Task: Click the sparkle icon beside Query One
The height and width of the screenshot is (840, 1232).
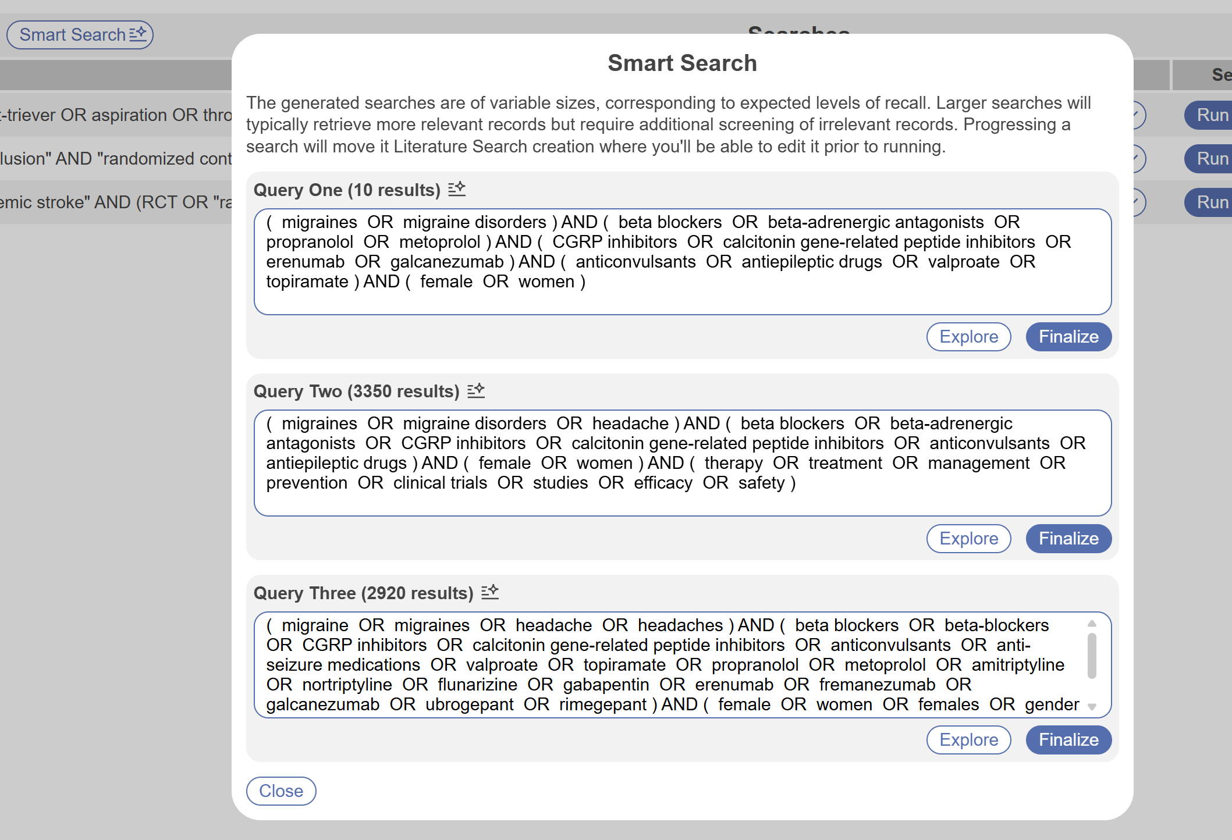Action: (x=457, y=189)
